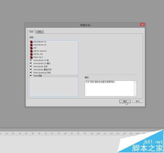Pick the "Flash Lite 4" label
164x153 pixels.
[x=38, y=57]
